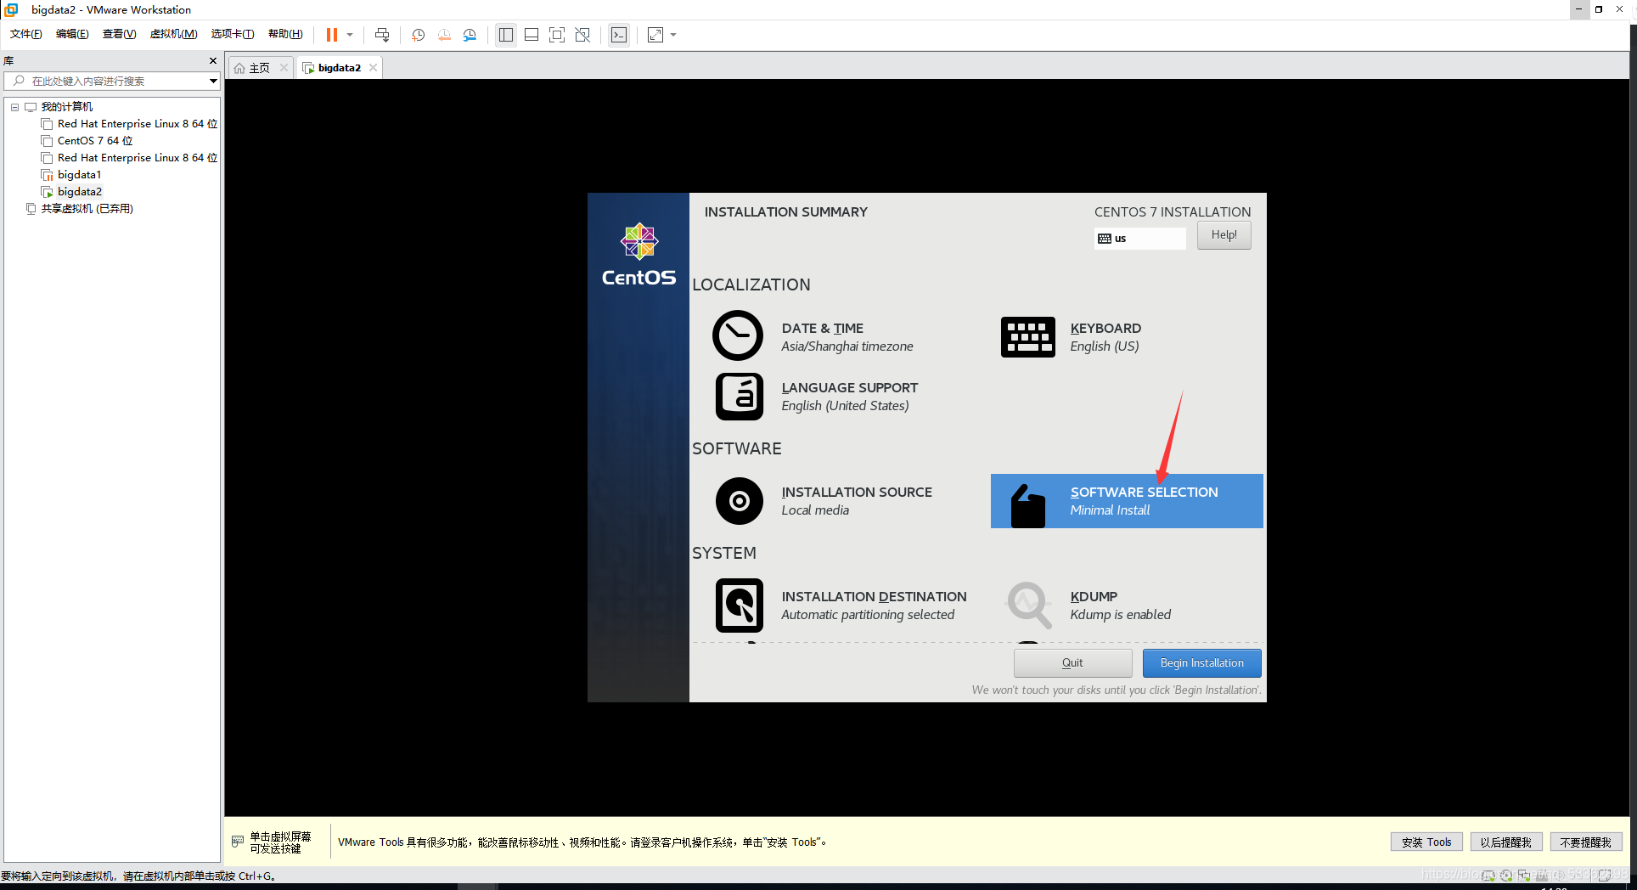Viewport: 1637px width, 890px height.
Task: Open the 文件(F) menu
Action: 26,34
